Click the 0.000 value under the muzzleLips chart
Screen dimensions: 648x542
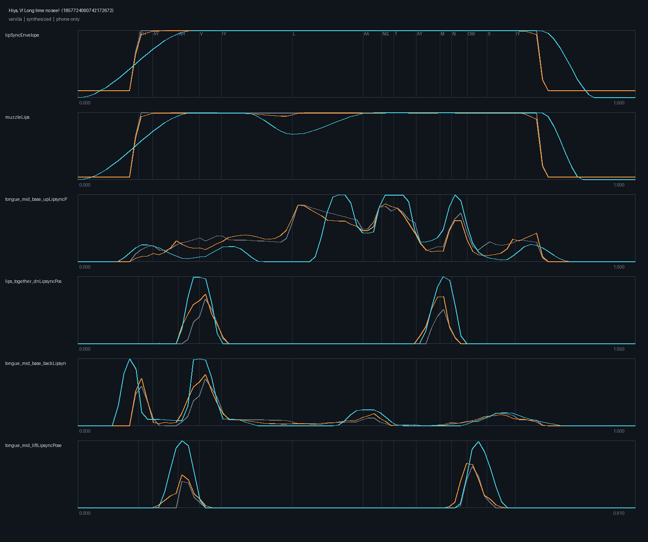pyautogui.click(x=85, y=185)
